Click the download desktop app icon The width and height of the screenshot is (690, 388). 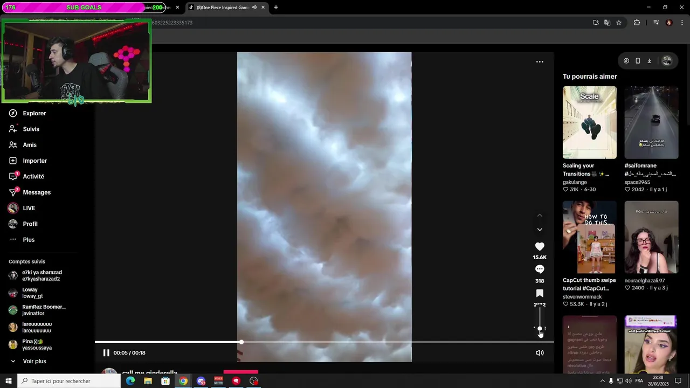click(x=649, y=61)
